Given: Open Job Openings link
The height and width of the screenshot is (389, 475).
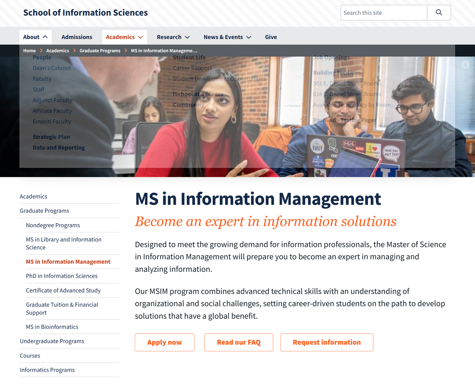Looking at the screenshot, I should click(331, 58).
